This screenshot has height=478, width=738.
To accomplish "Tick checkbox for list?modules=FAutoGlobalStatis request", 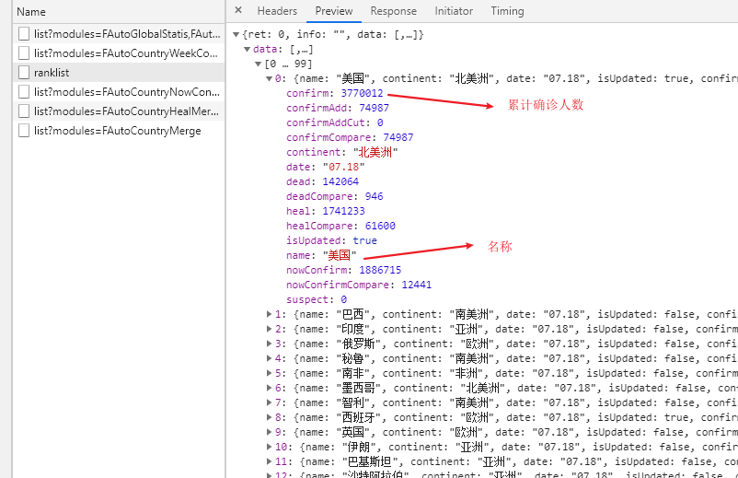I will (x=24, y=34).
